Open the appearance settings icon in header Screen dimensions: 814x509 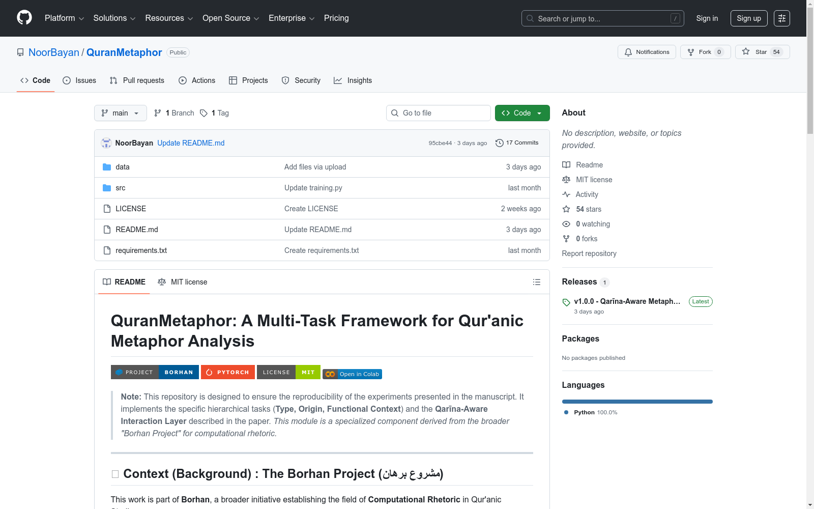click(x=782, y=18)
